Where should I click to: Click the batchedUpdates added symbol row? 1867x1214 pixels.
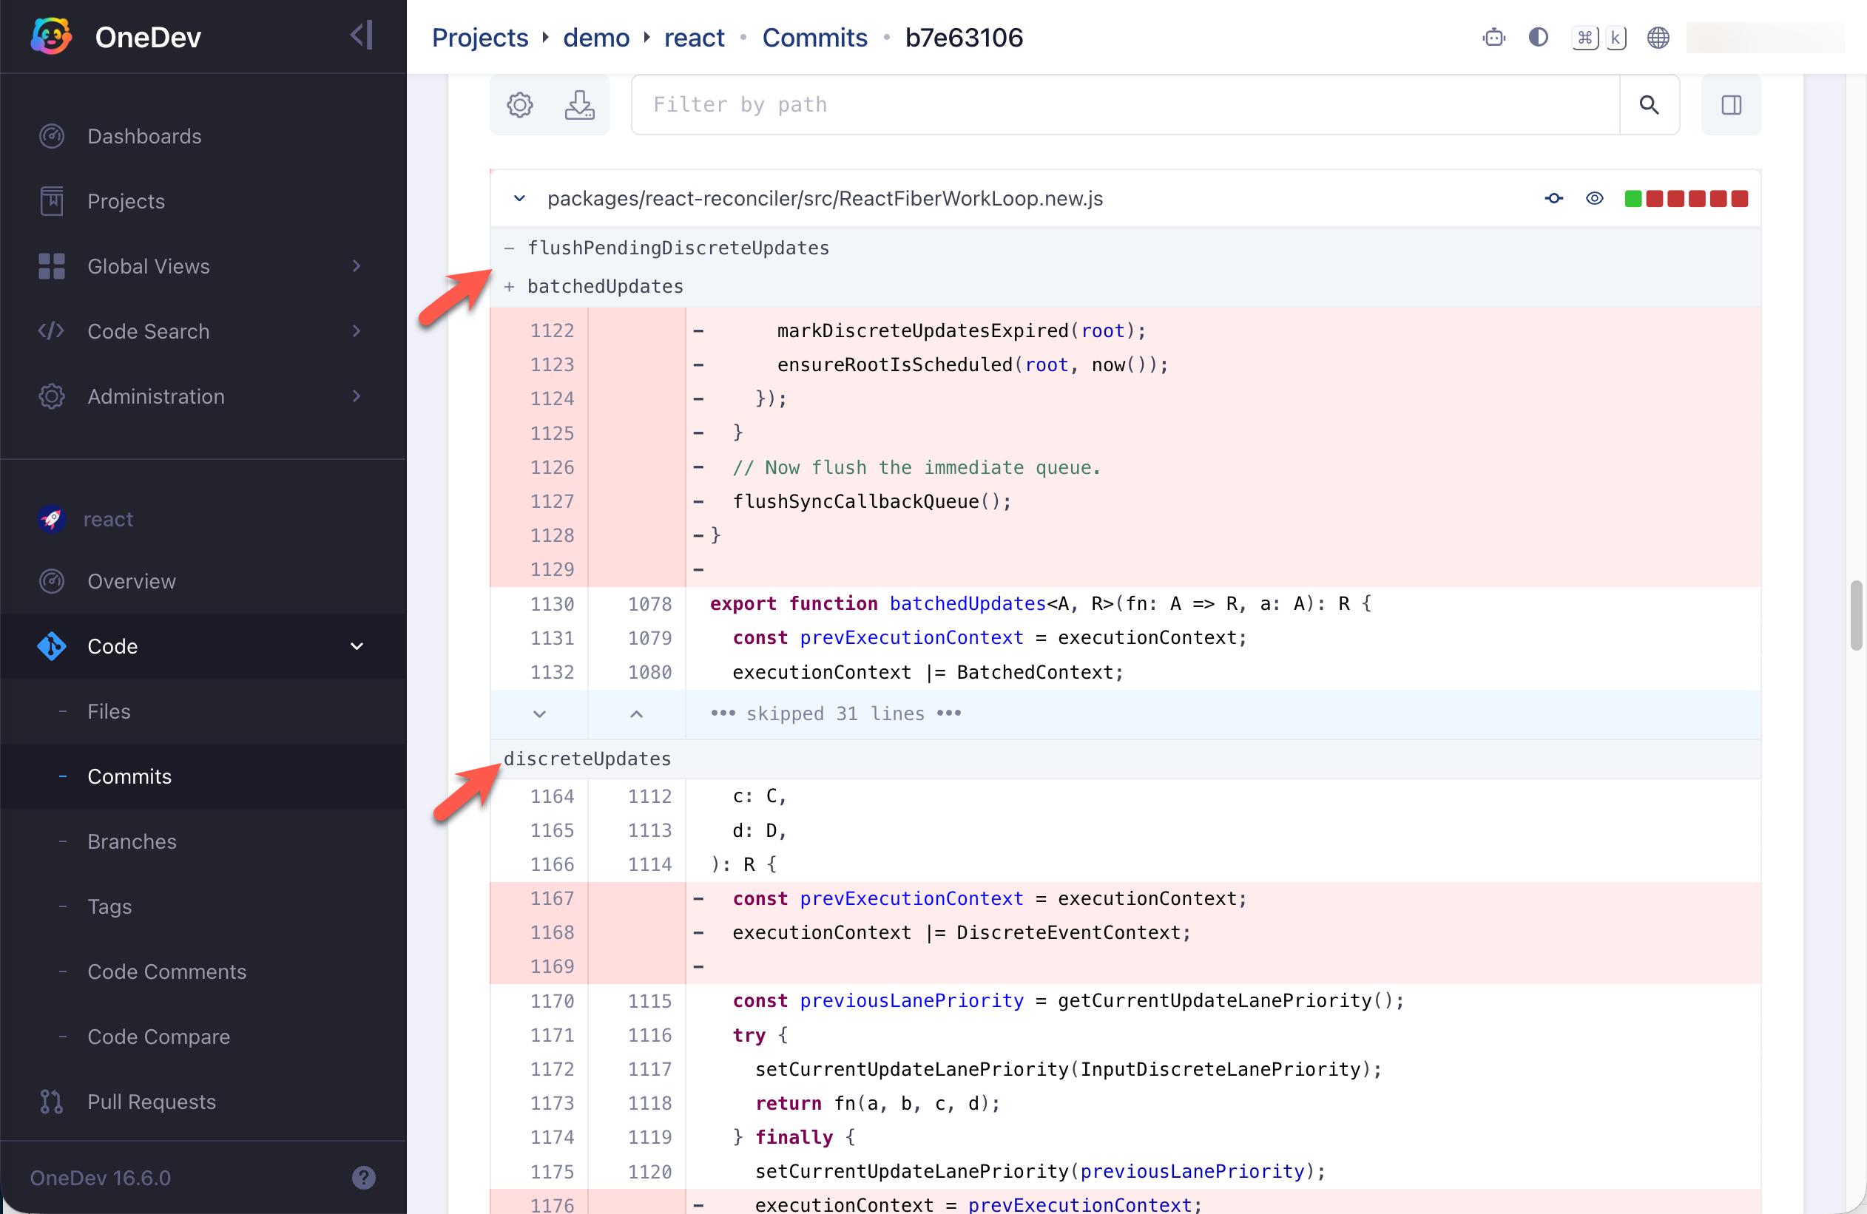click(x=1125, y=286)
